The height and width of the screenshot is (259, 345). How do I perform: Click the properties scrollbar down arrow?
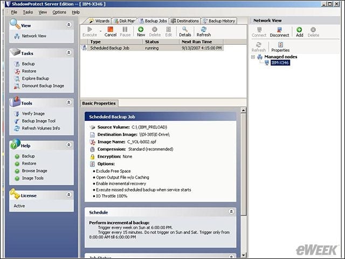(243, 255)
